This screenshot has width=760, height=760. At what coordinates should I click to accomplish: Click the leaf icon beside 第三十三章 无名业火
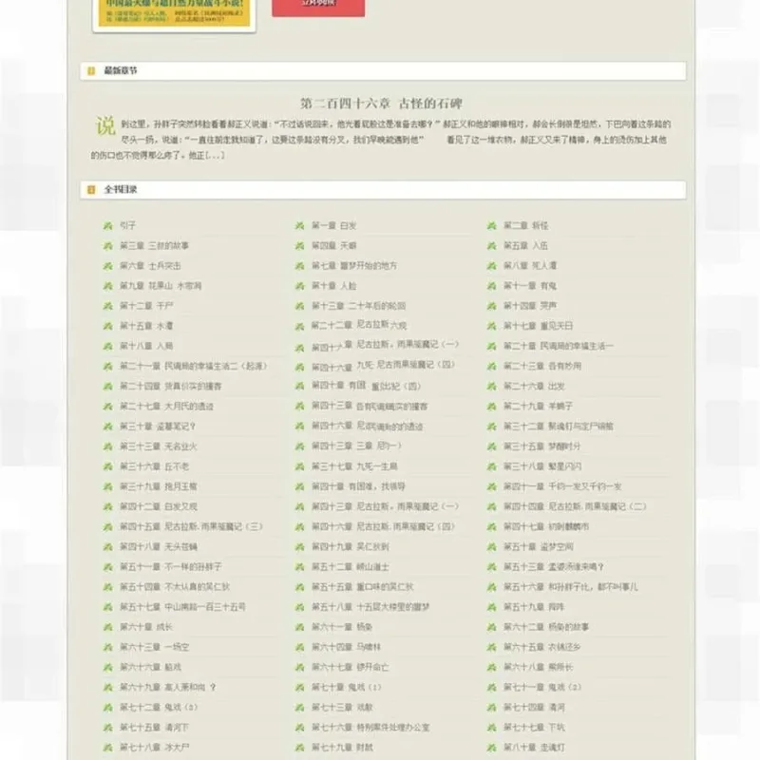point(107,446)
